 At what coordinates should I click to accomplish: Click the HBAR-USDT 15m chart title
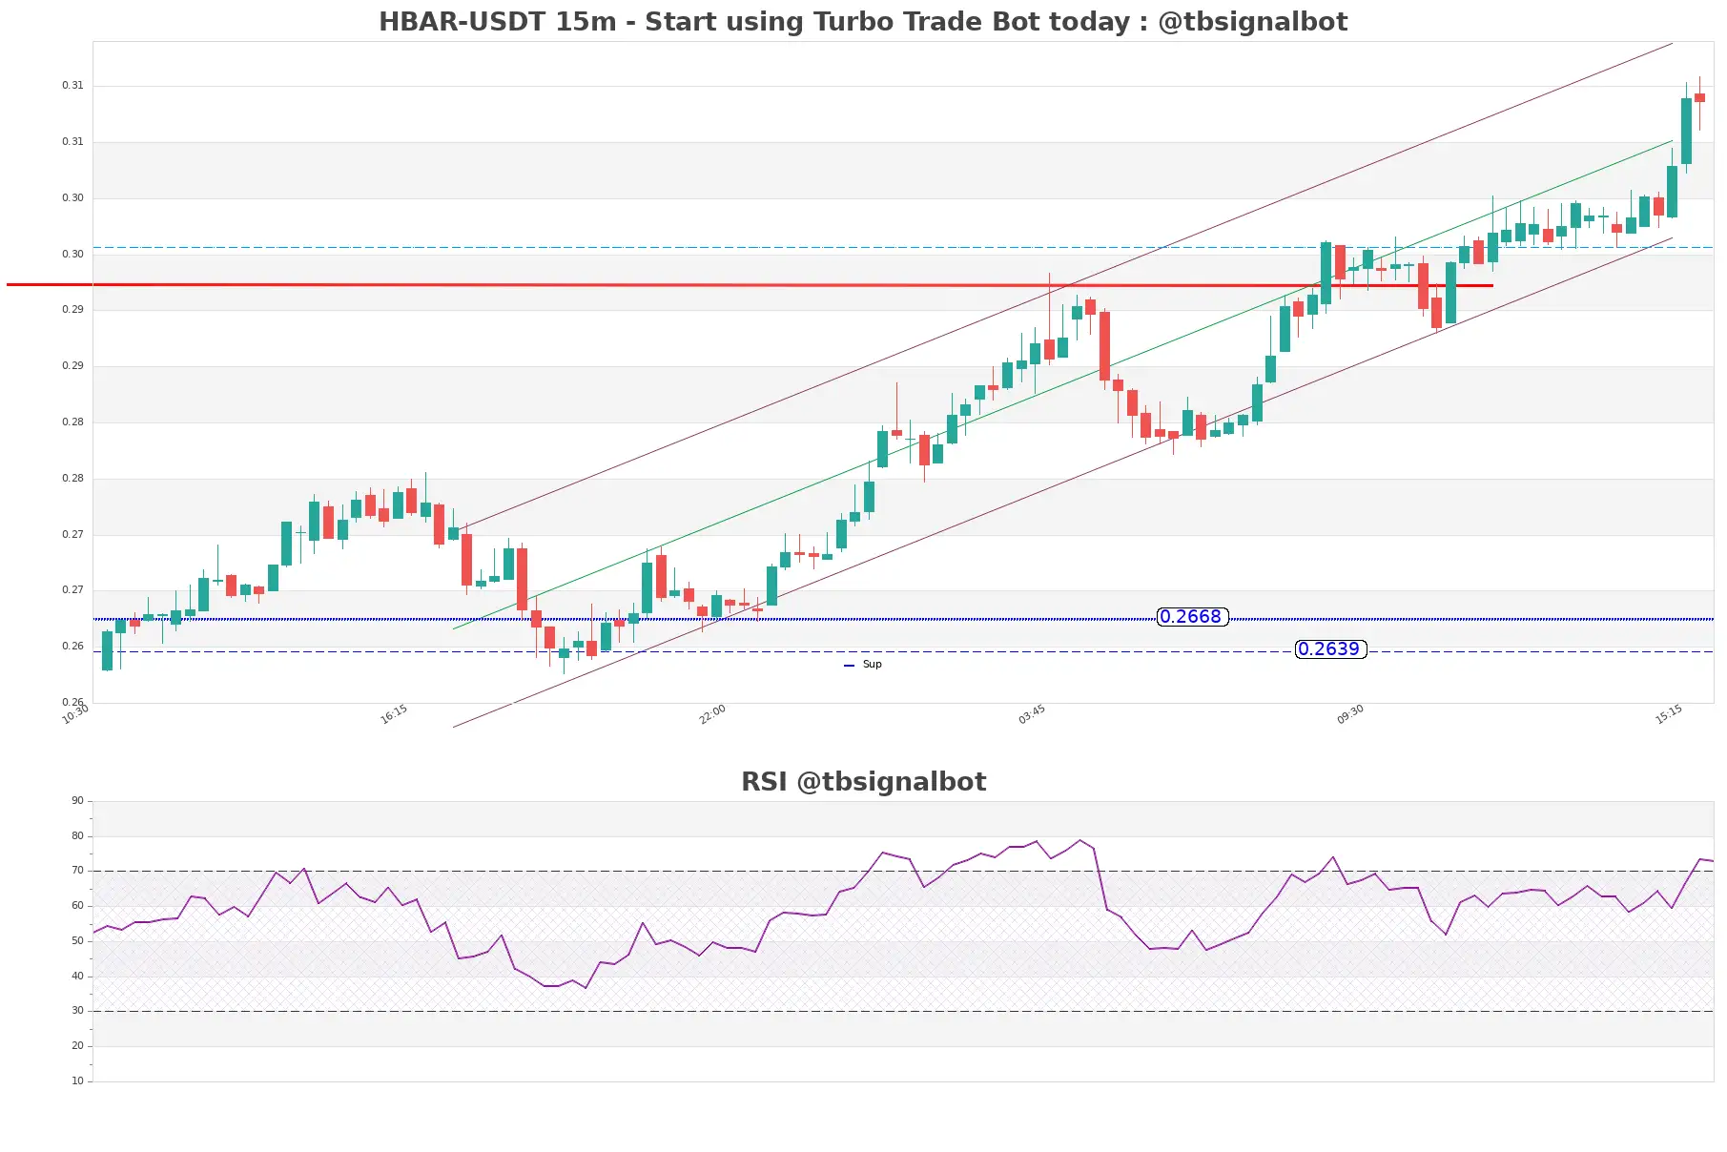coord(863,22)
